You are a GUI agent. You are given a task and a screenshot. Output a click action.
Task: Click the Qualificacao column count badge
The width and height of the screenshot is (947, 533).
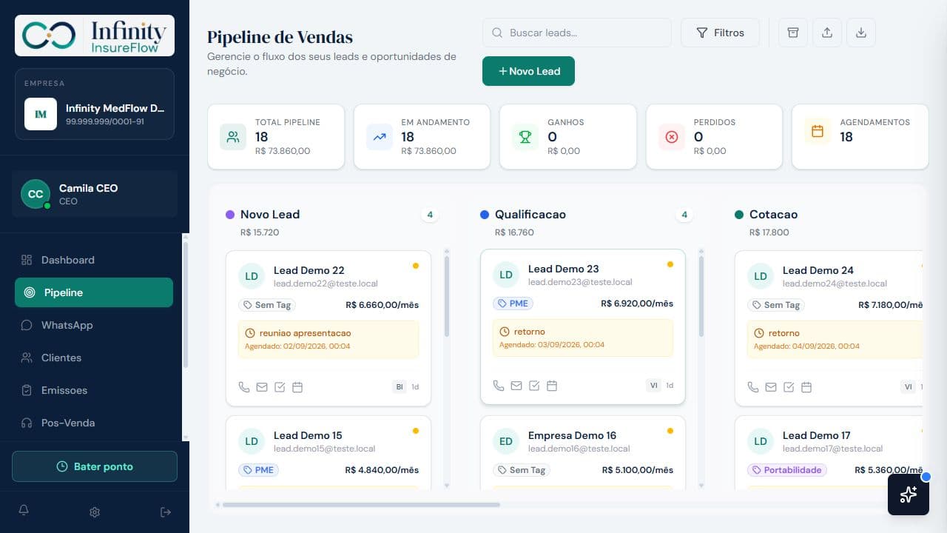click(684, 215)
